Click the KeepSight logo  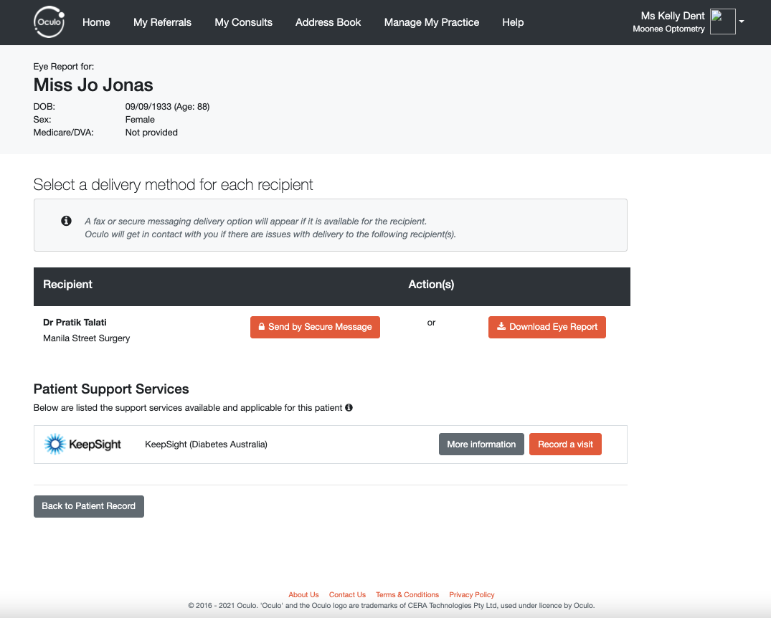(x=82, y=445)
